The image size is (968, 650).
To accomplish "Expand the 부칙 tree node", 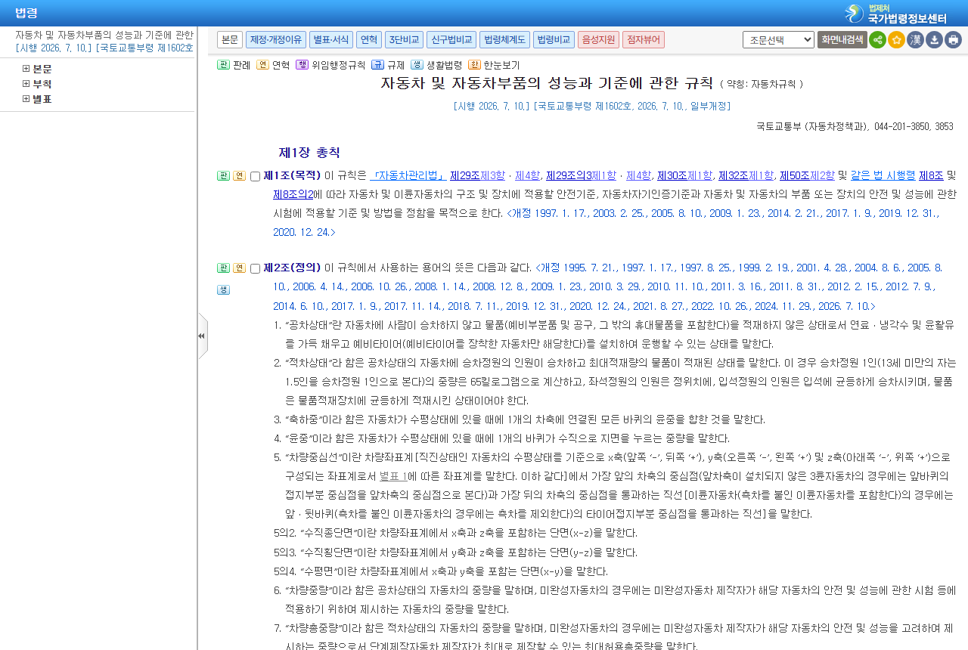I will (26, 84).
